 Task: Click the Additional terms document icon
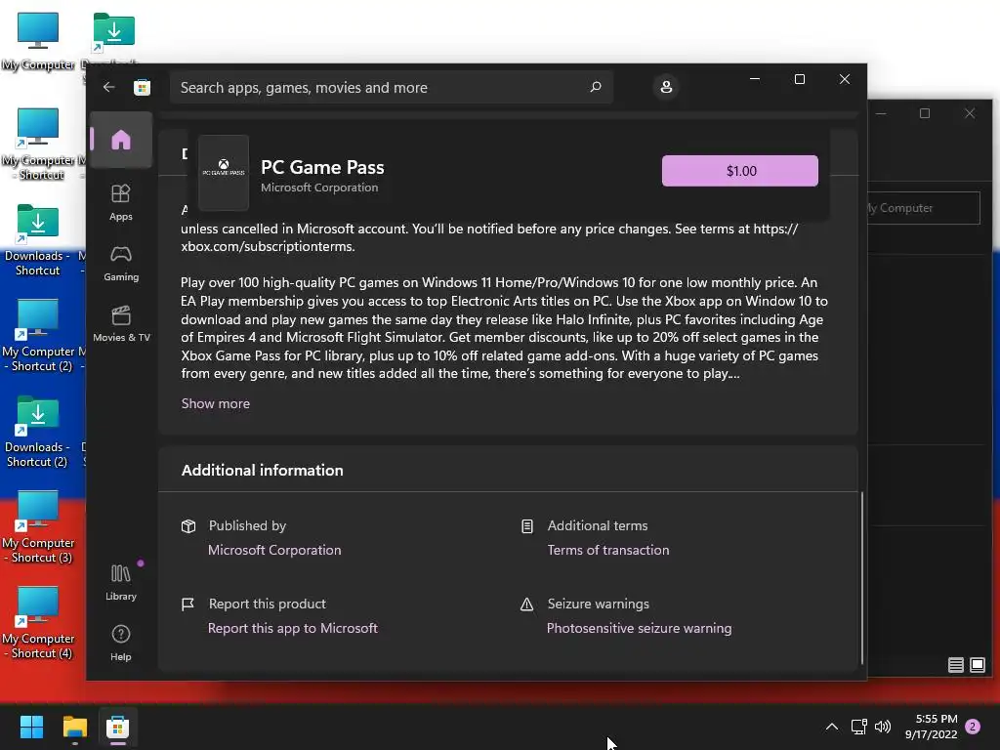click(526, 526)
